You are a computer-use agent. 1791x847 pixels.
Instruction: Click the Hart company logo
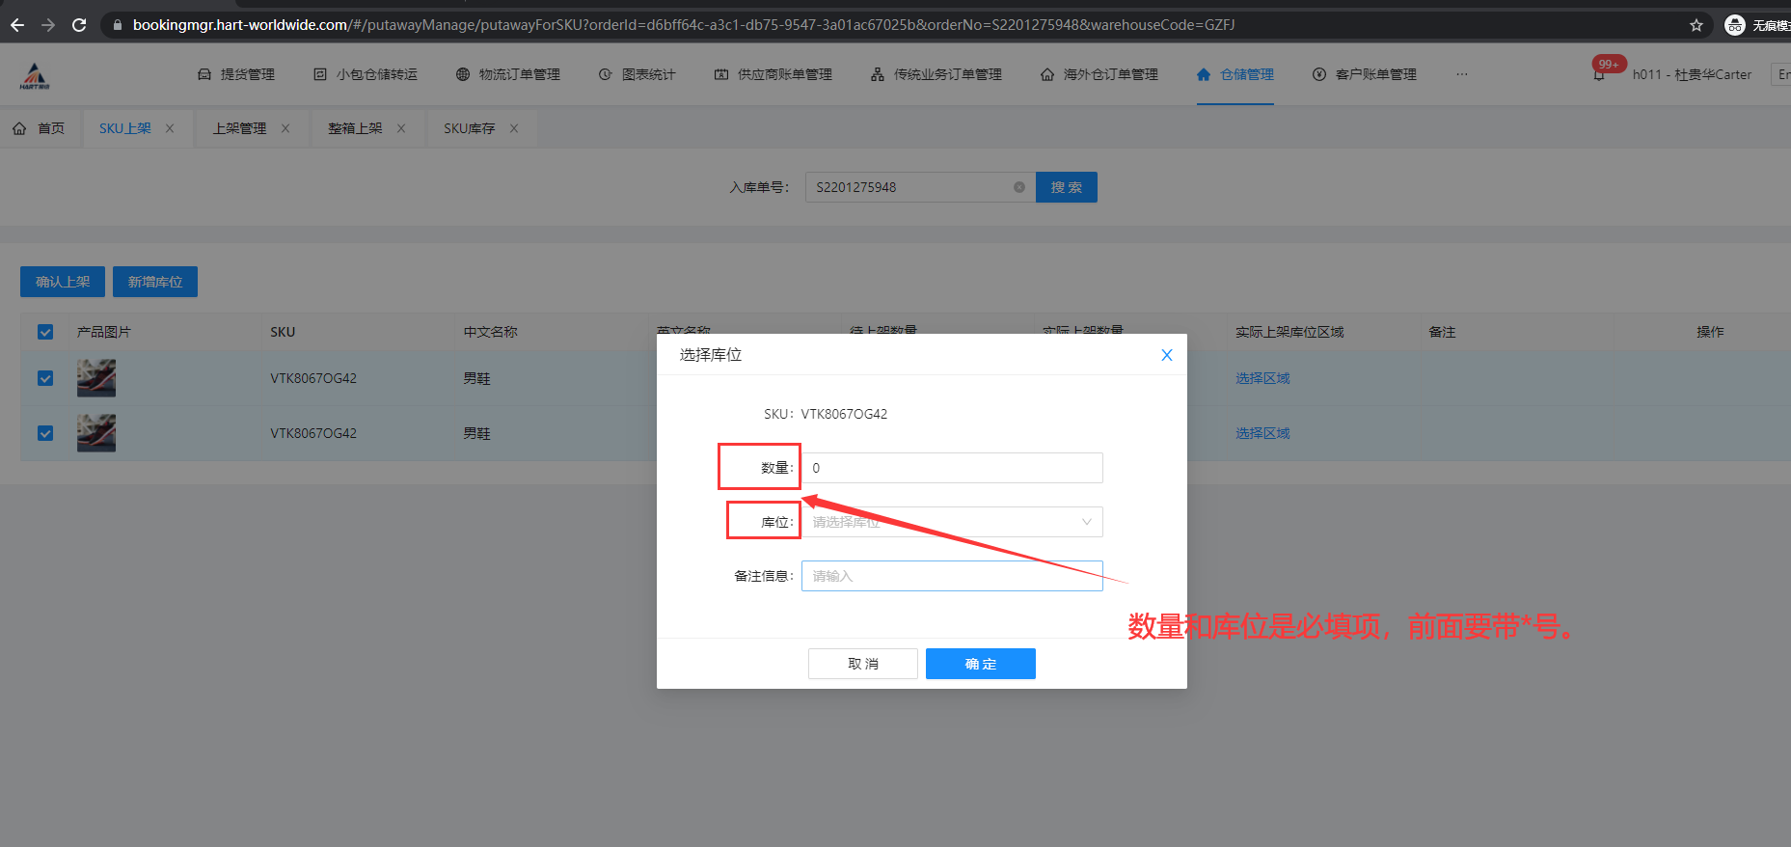[35, 75]
